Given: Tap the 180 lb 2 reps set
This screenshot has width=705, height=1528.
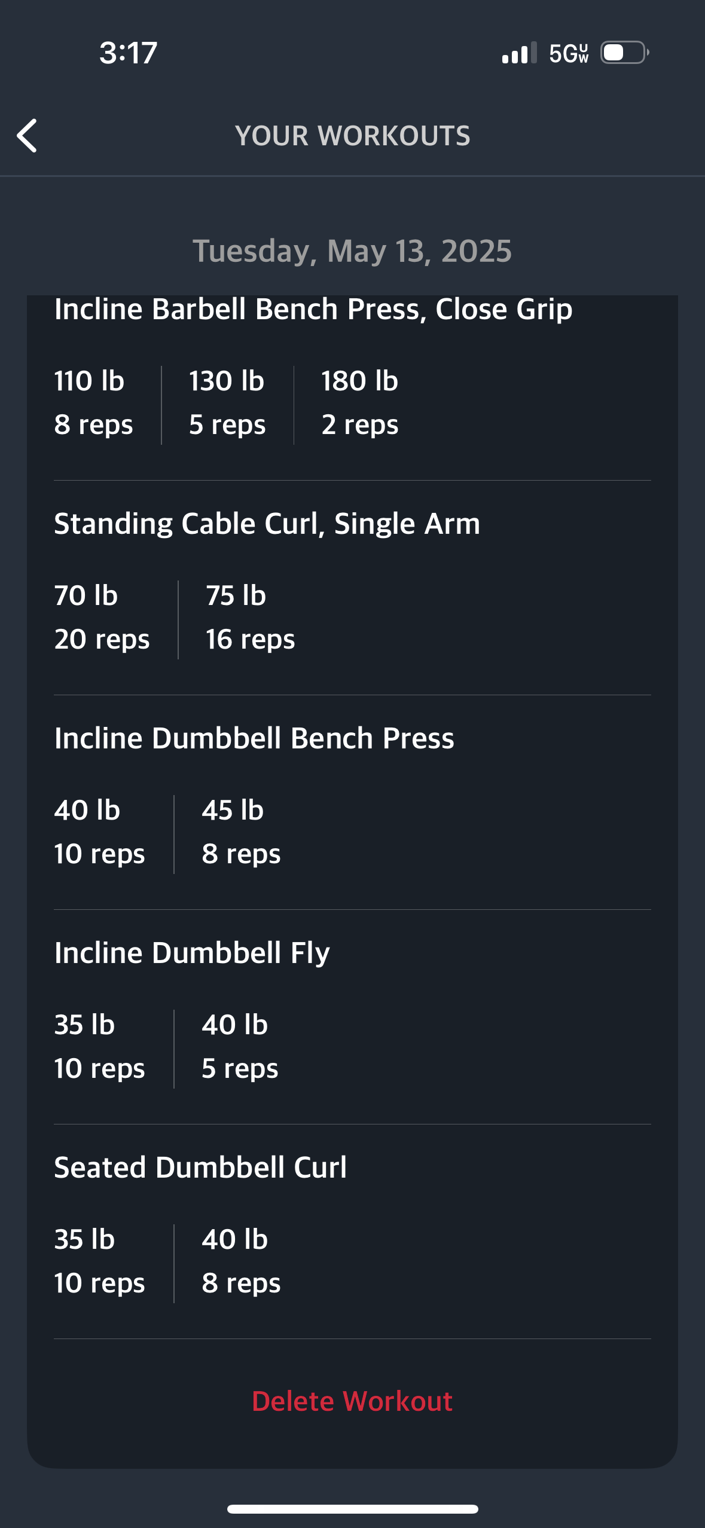Looking at the screenshot, I should point(359,403).
